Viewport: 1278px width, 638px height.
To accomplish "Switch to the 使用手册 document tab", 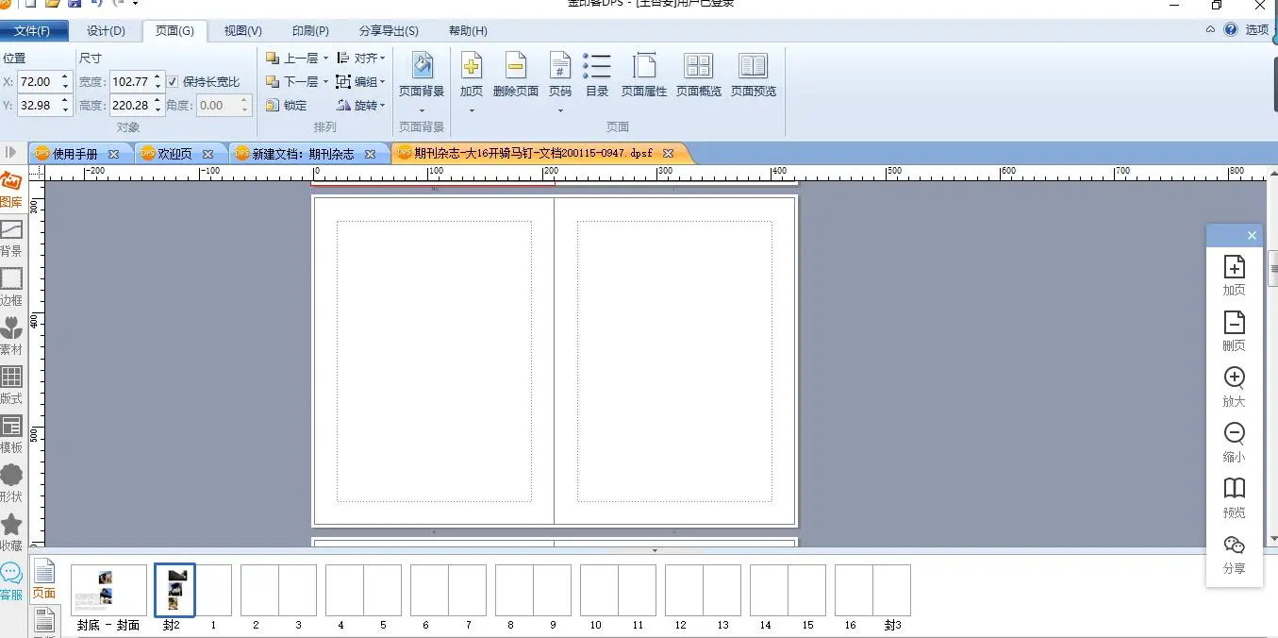I will (75, 153).
